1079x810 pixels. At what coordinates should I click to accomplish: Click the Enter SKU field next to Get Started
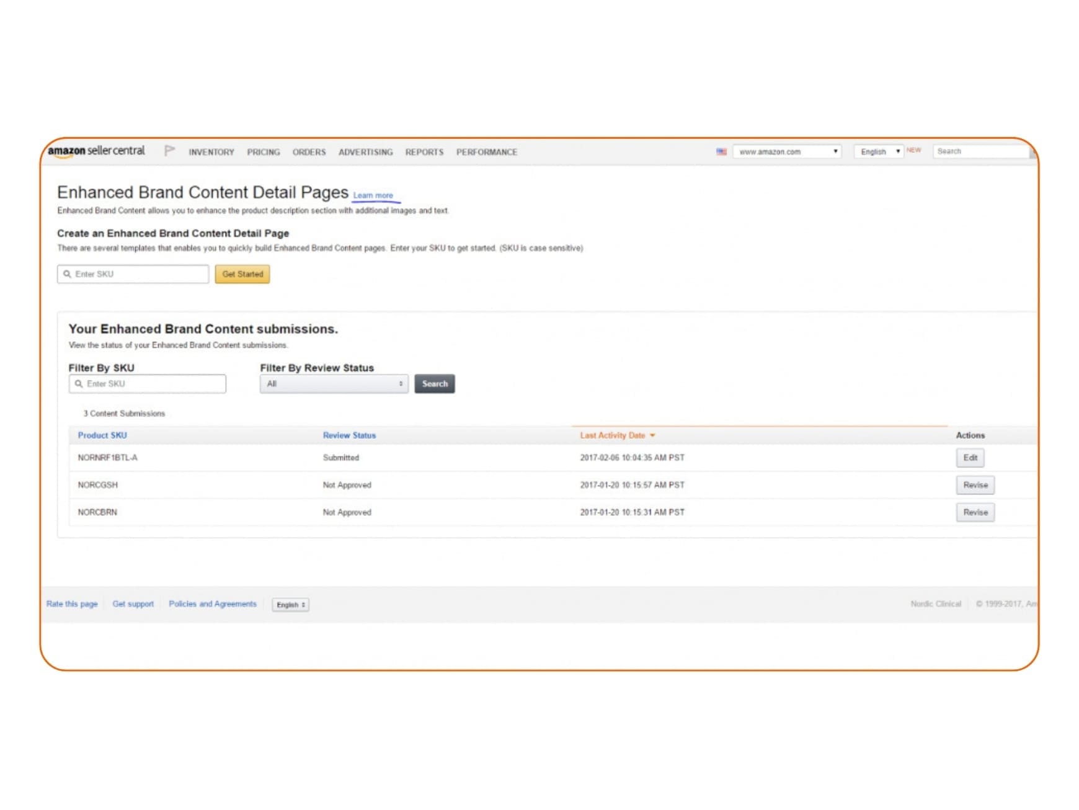(133, 274)
